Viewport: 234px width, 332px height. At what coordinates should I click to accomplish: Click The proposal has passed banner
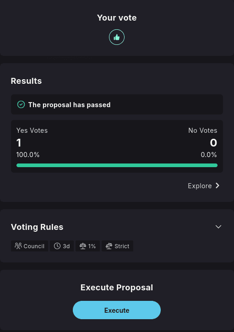pos(117,104)
